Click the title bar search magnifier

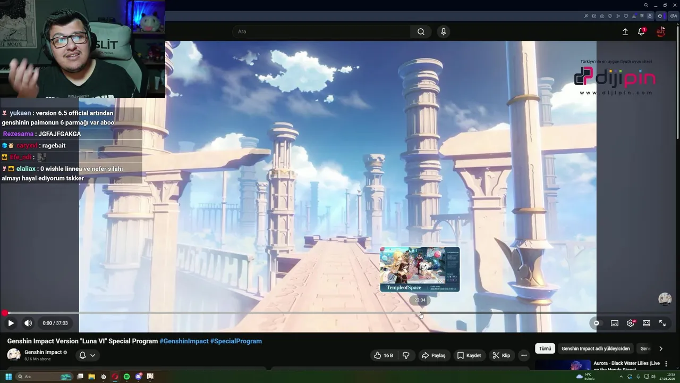pyautogui.click(x=646, y=5)
